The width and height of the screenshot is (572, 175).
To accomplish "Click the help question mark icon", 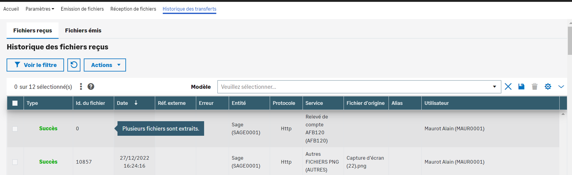I will click(x=91, y=87).
